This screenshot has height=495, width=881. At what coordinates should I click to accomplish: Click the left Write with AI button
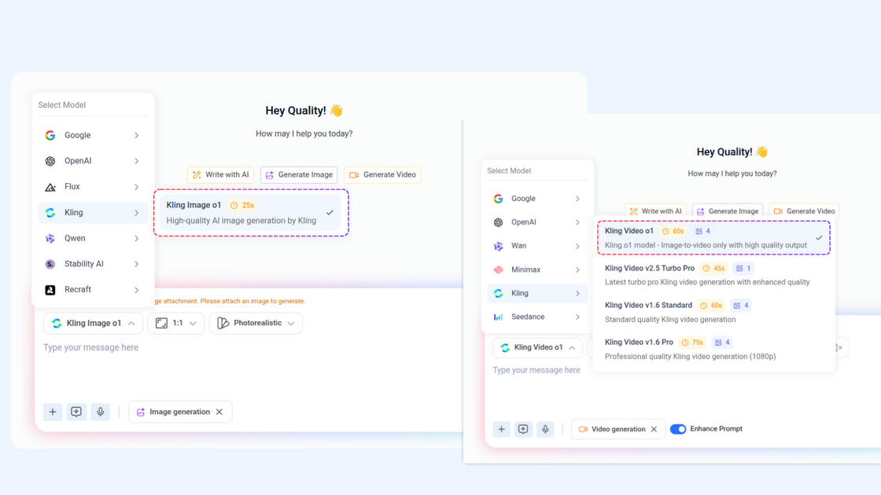[x=220, y=174]
